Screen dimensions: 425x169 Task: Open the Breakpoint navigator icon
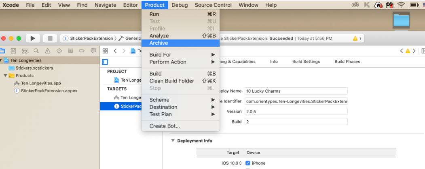[82, 51]
